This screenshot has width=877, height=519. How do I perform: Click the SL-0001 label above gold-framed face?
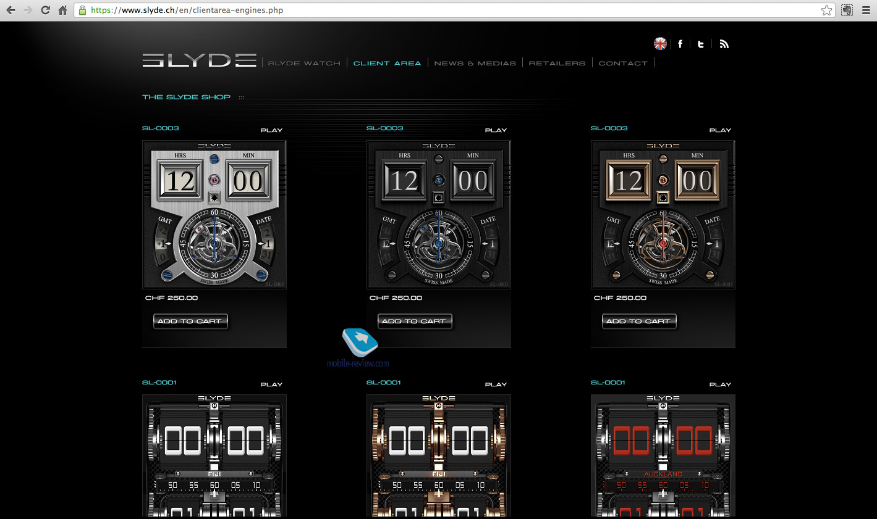[x=383, y=383]
